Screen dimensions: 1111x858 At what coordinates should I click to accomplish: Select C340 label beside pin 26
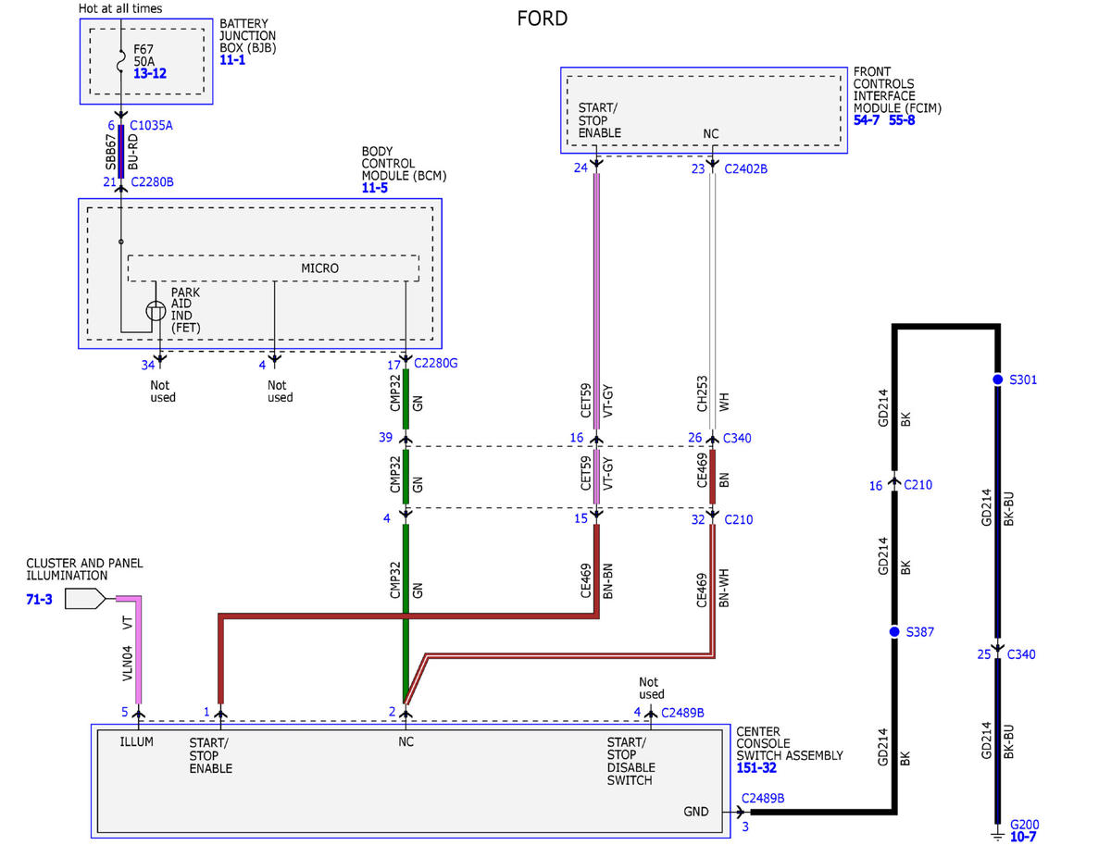coord(738,437)
